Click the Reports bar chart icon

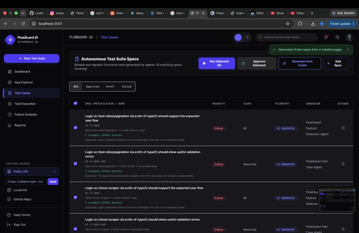point(10,125)
